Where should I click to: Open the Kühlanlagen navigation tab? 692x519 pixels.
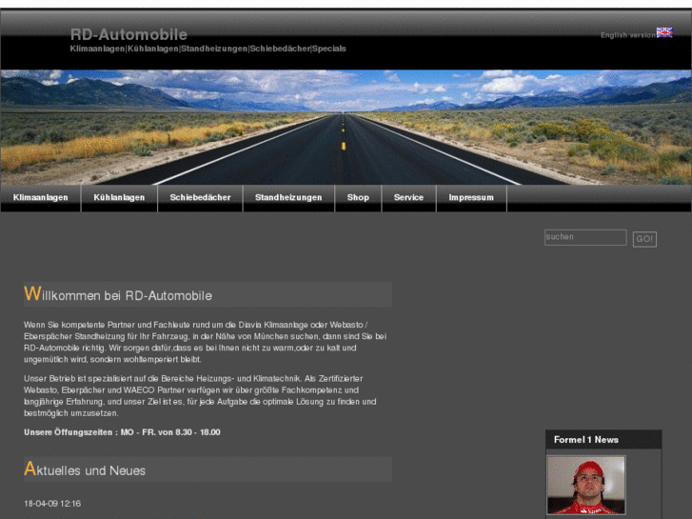(119, 198)
